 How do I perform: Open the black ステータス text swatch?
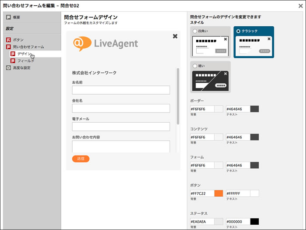coord(255,222)
